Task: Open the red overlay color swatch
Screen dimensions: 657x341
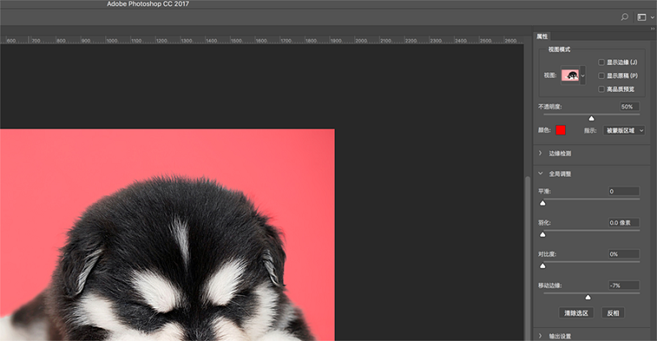Action: (x=561, y=130)
